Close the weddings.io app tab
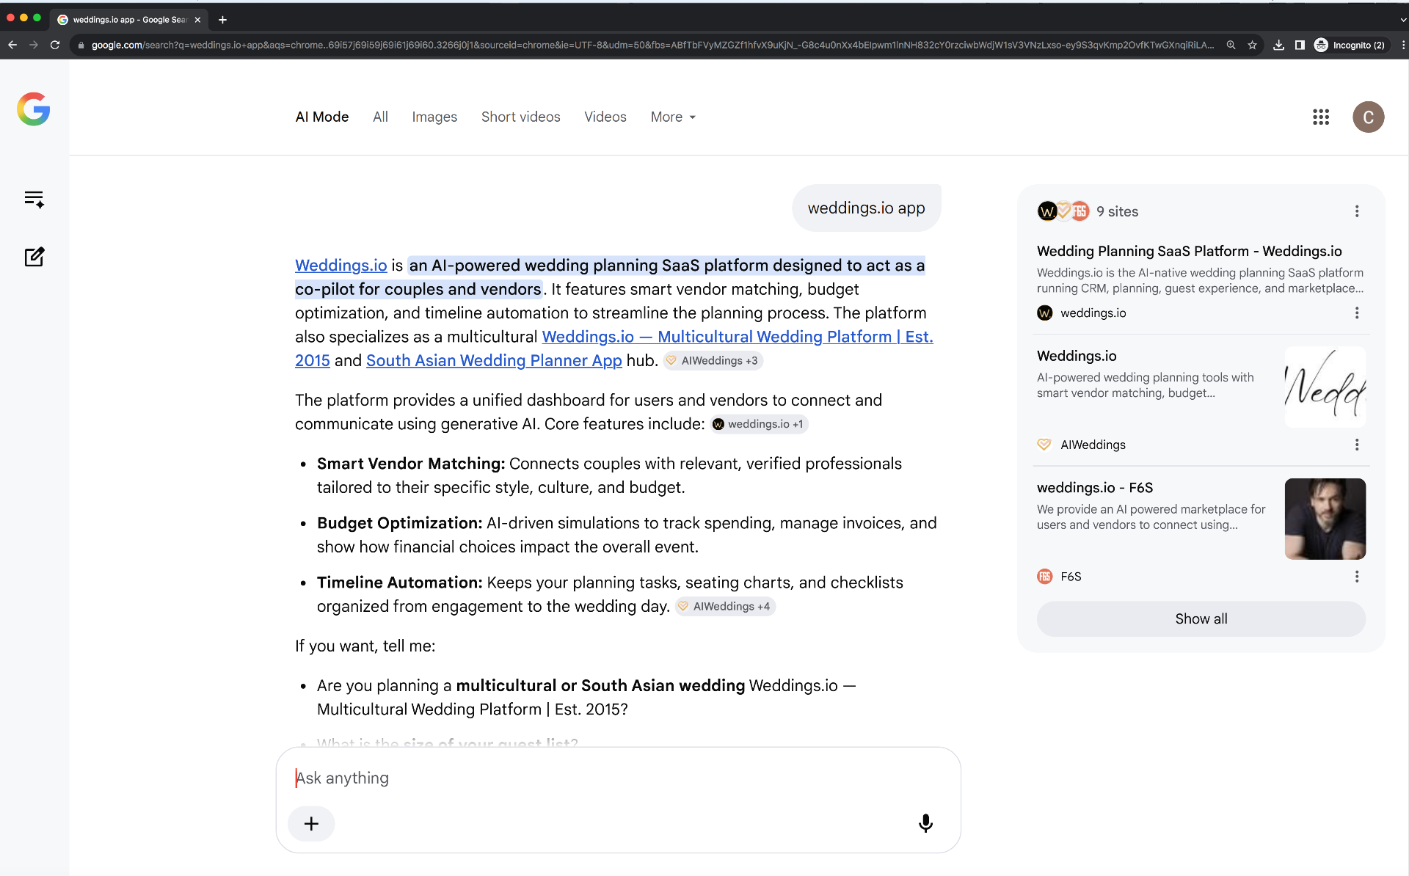 coord(197,20)
